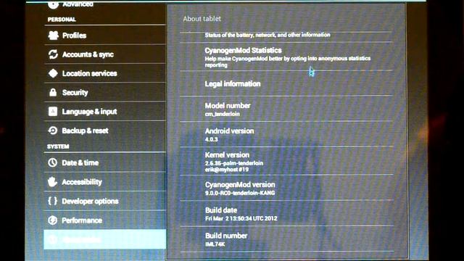Tap the CyanogenMod version row
464x261 pixels.
click(x=286, y=188)
